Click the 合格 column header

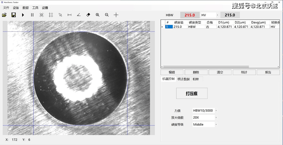[x=211, y=23]
